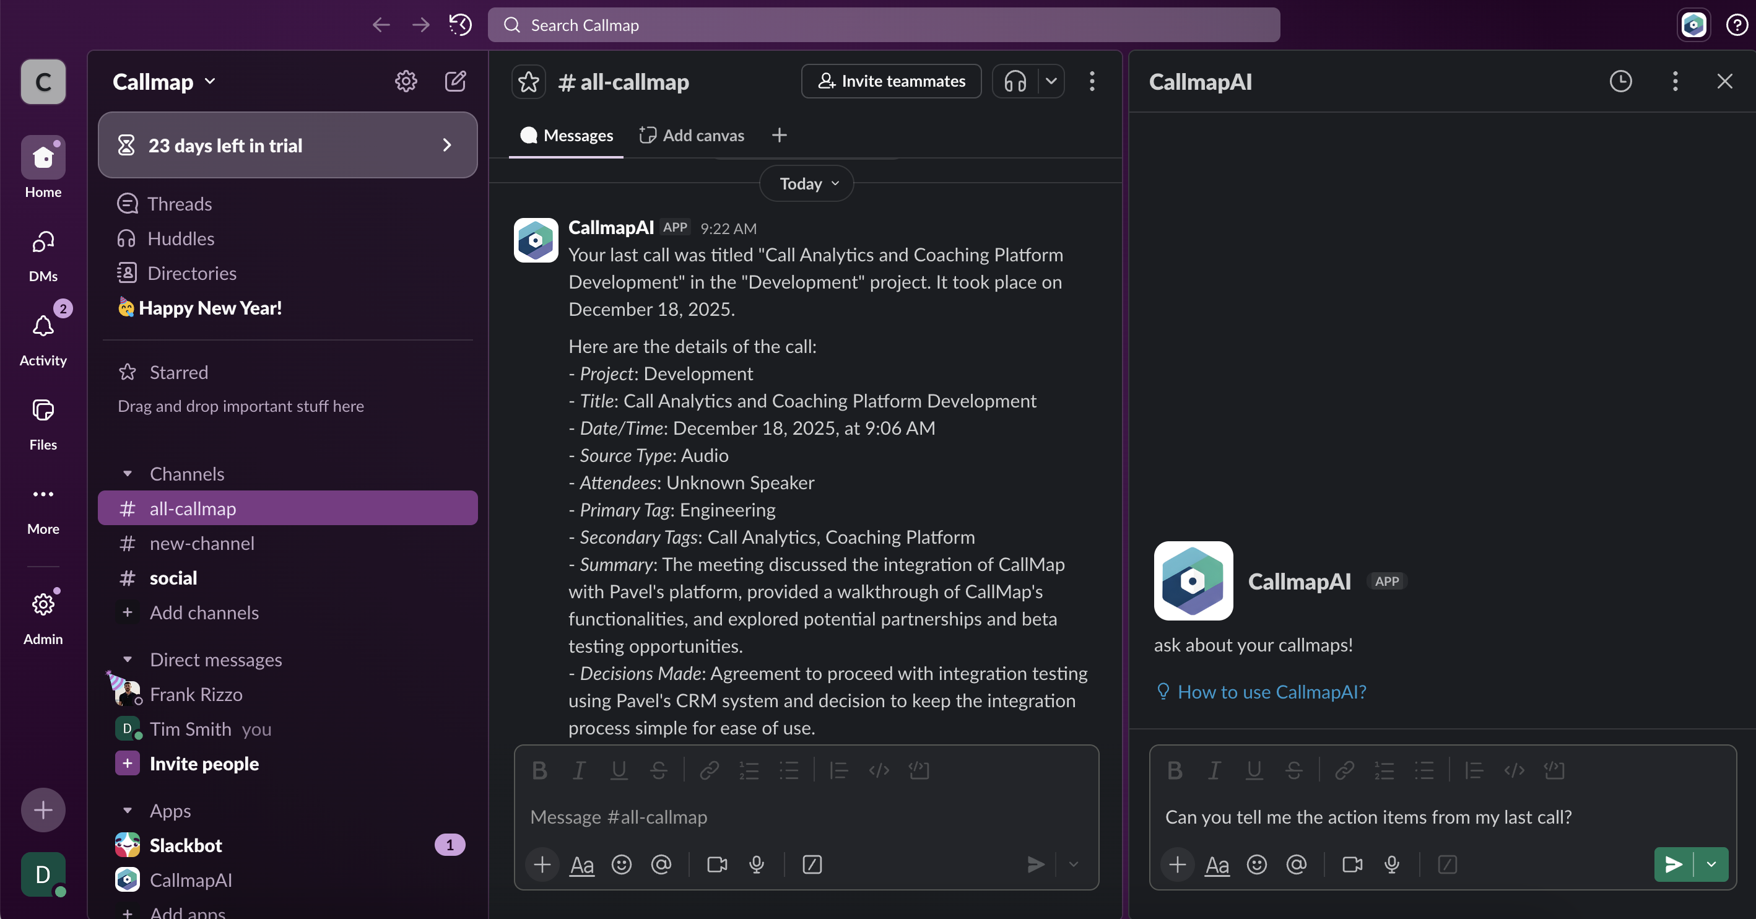This screenshot has width=1756, height=919.
Task: Open Home in the left rail
Action: point(43,167)
